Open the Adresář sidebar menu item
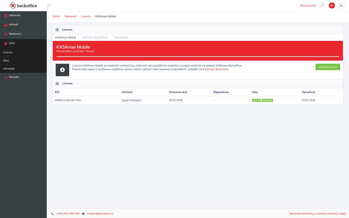349x218 pixels. click(x=24, y=25)
